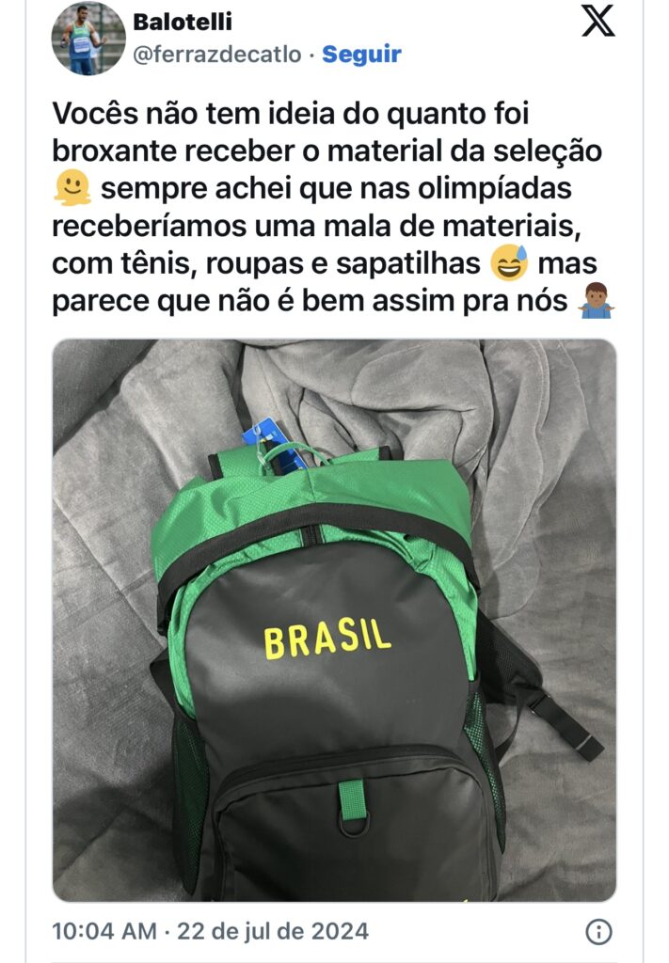The height and width of the screenshot is (963, 669).
Task: Open Balotelli's profile avatar picture
Action: pyautogui.click(x=88, y=38)
